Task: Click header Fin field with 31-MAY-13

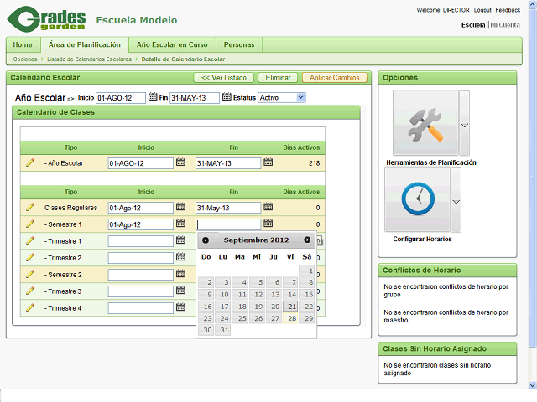Action: pos(195,98)
